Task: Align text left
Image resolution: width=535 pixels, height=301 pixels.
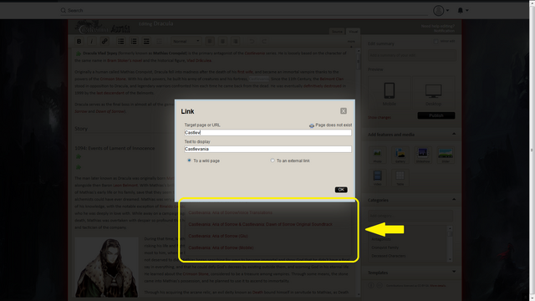Action: coord(210,41)
